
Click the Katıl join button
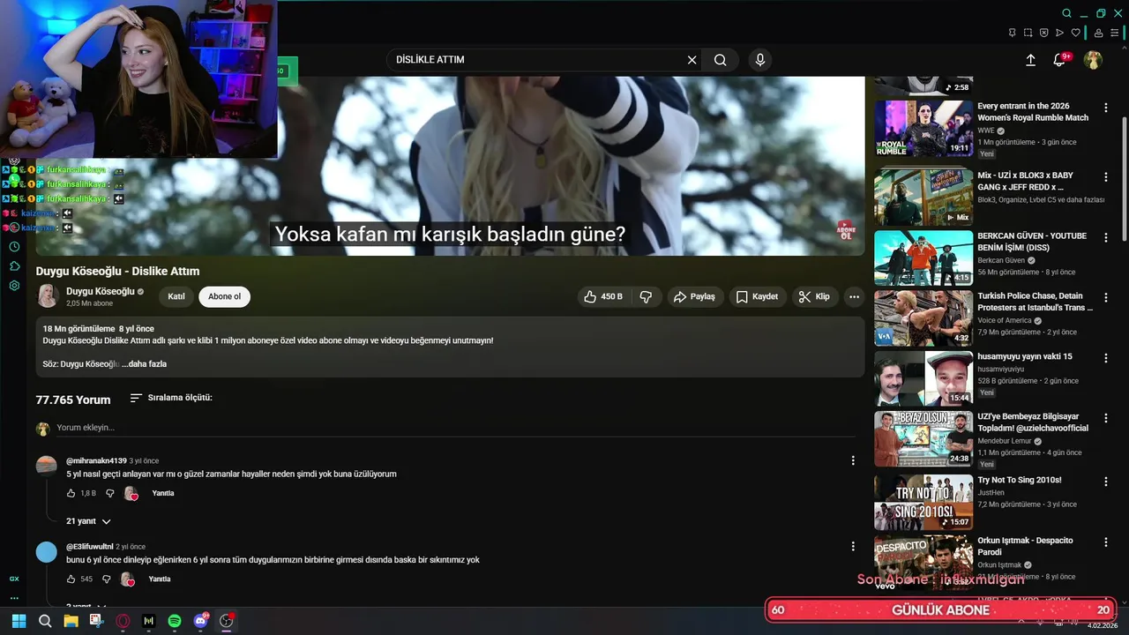(176, 296)
